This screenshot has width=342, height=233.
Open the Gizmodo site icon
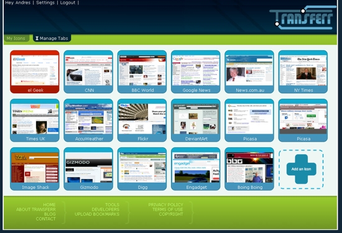tap(88, 169)
